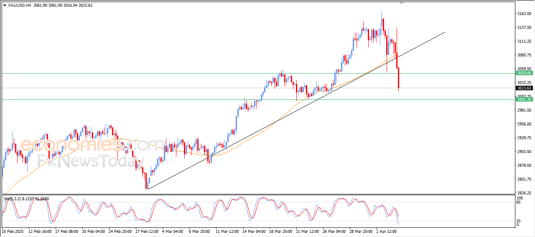Screen dimensions: 535x237
Task: Click 3163.00 on the price axis
Action: 524,14
